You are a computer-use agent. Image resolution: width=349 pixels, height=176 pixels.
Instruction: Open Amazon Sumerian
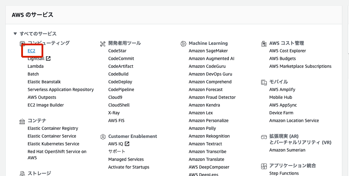point(287,150)
